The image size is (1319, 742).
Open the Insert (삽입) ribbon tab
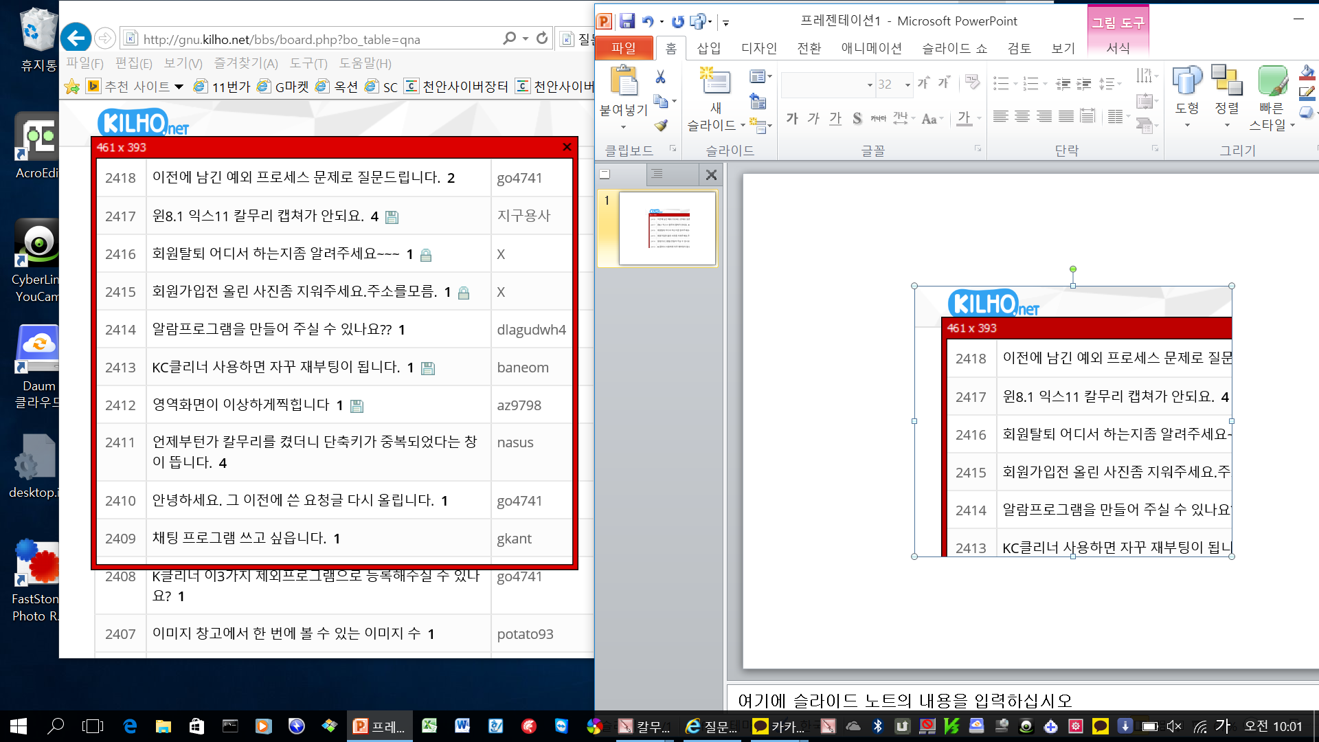pyautogui.click(x=708, y=48)
